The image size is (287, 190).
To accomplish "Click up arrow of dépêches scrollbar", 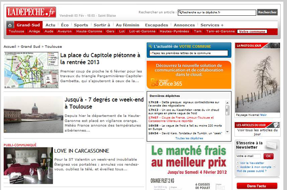I will [x=227, y=103].
